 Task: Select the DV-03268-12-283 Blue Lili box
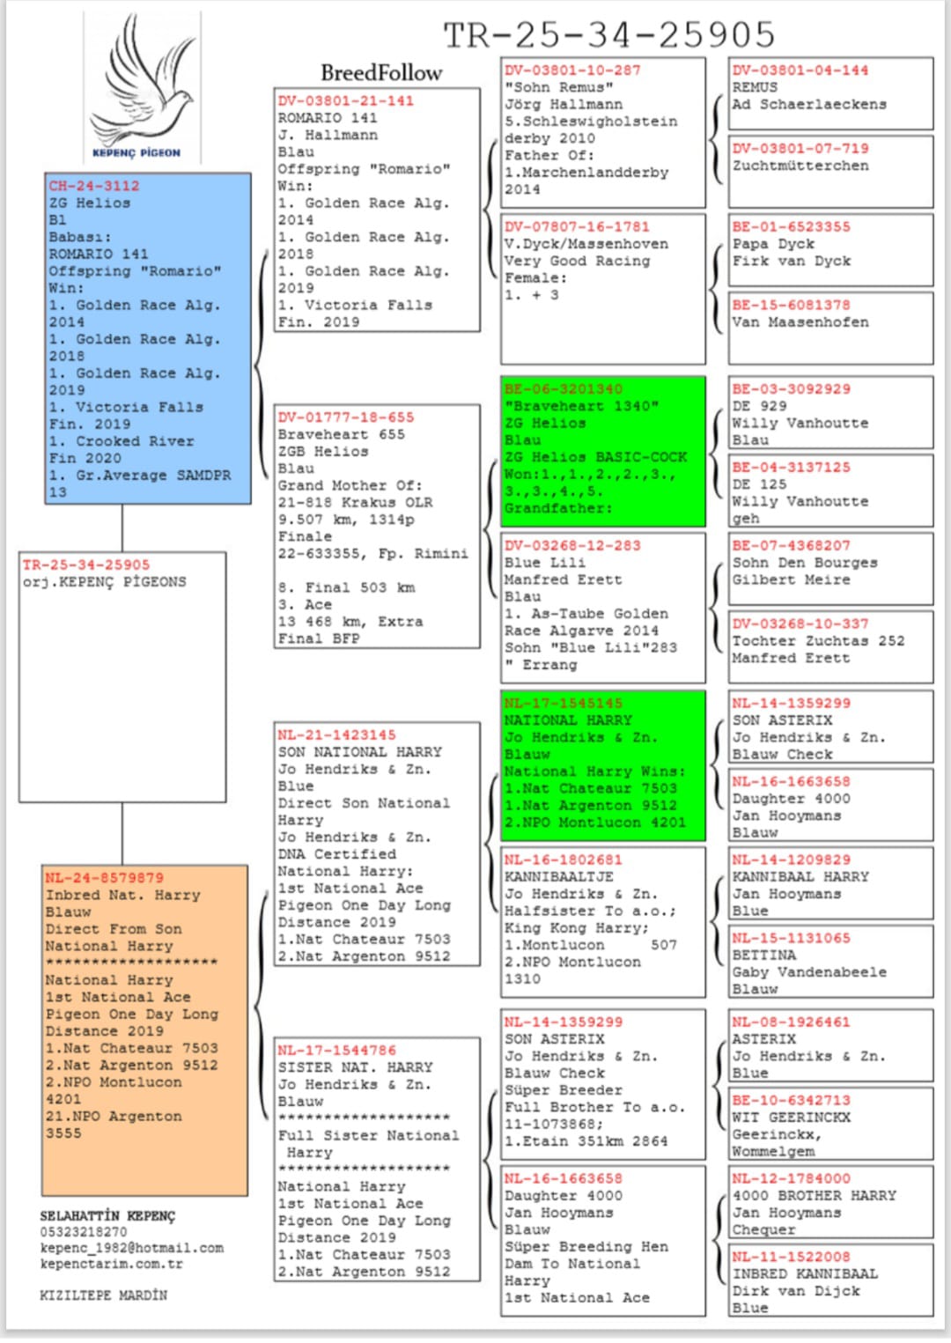click(603, 608)
